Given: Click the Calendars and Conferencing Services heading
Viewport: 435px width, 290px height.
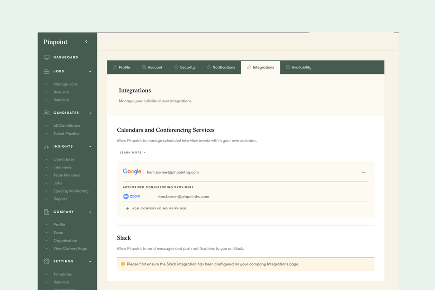Looking at the screenshot, I should click(166, 130).
